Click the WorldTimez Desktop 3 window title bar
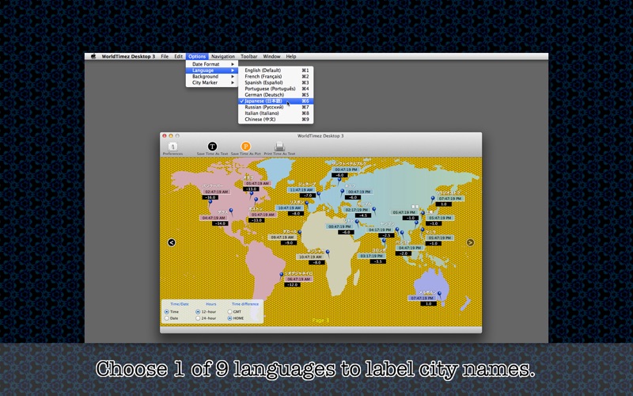Image resolution: width=633 pixels, height=396 pixels. tap(321, 135)
